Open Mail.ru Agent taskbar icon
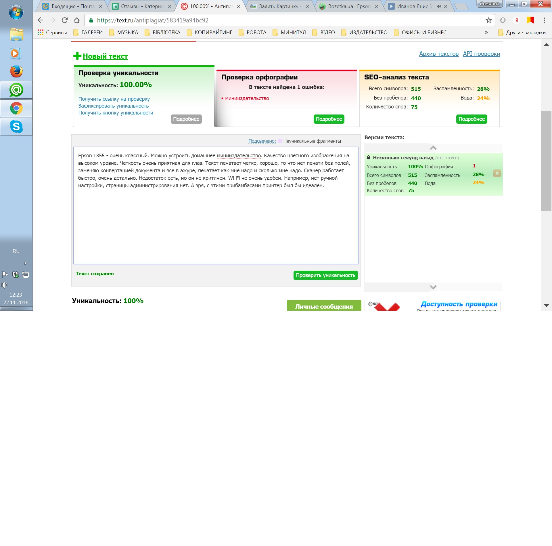 pos(16,90)
